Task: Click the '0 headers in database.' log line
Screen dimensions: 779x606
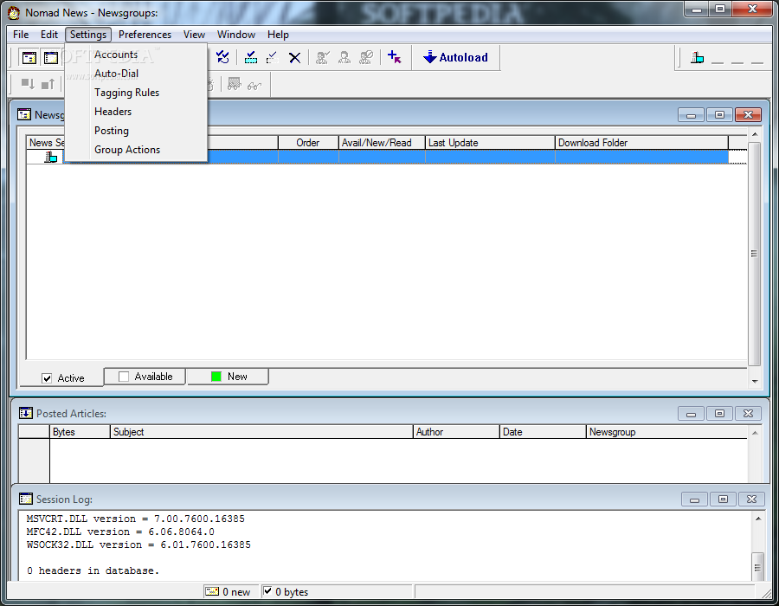Action: click(93, 571)
